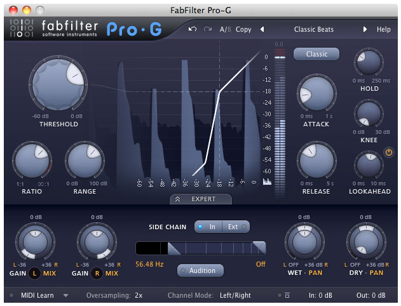Select the Ext side chain option
401x306 pixels.
tap(236, 227)
